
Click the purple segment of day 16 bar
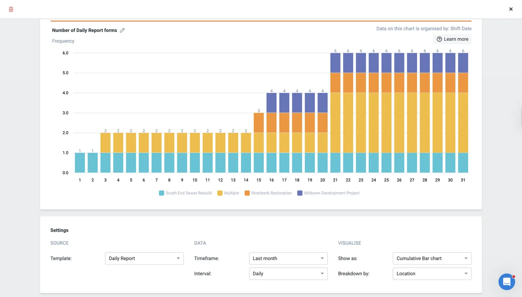272,103
